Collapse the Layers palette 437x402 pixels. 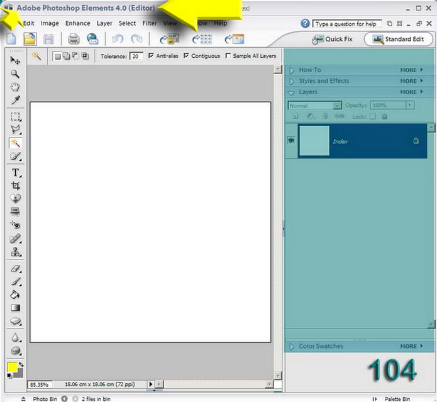[x=292, y=93]
